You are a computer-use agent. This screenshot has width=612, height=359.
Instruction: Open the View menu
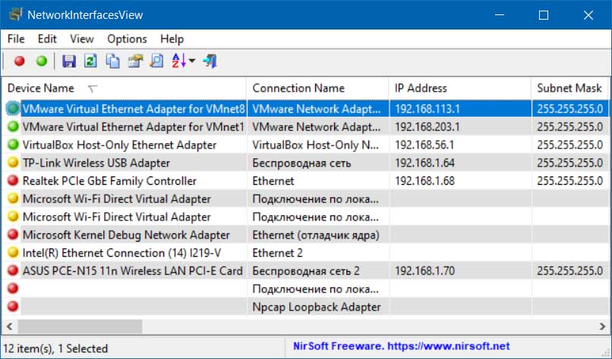coord(82,39)
